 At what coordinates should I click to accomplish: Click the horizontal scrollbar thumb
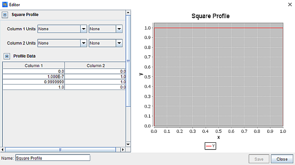pos(60,150)
